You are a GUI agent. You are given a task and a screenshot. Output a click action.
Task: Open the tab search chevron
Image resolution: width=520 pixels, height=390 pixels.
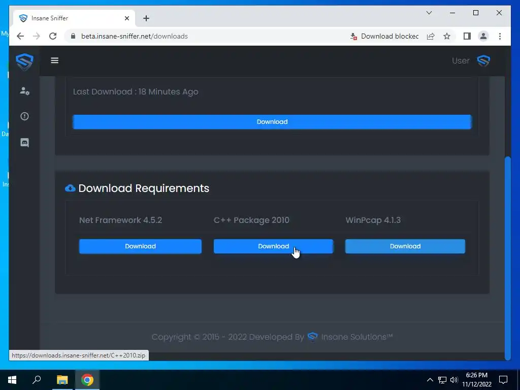point(429,13)
